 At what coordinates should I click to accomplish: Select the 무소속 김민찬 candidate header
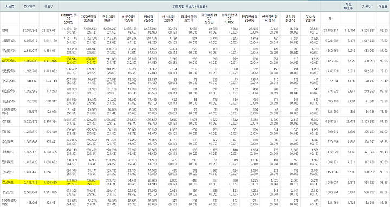point(310,18)
